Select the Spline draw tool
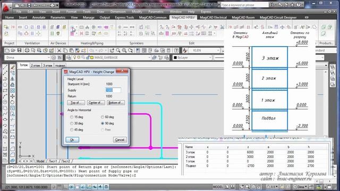Screen dimensions: 340x191 click(x=5, y=114)
